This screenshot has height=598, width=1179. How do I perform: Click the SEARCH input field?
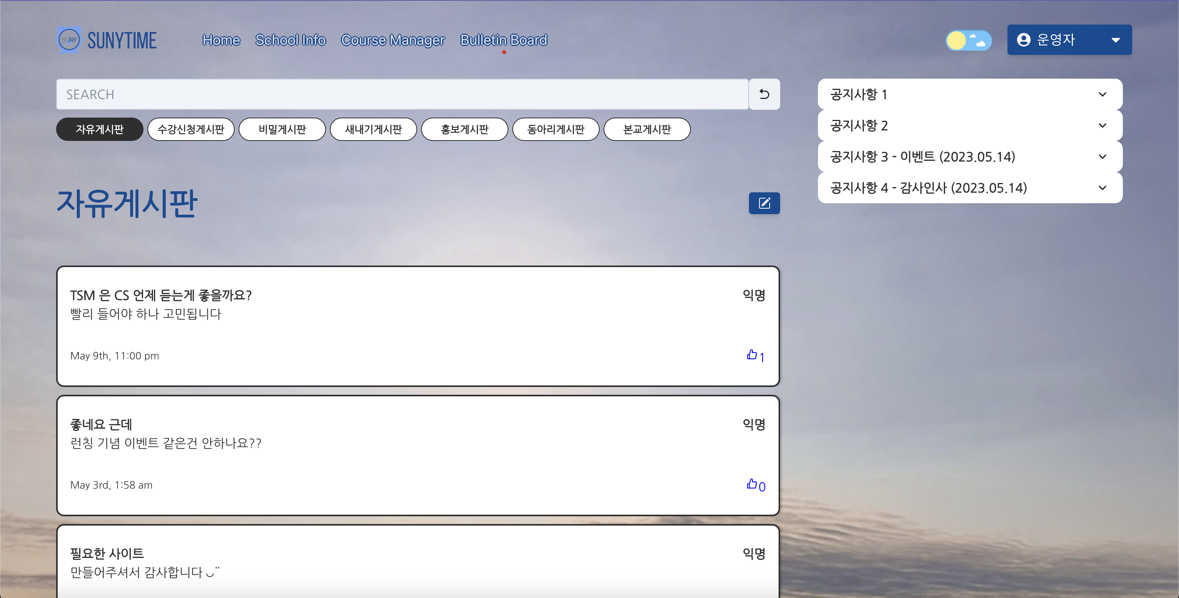[402, 94]
